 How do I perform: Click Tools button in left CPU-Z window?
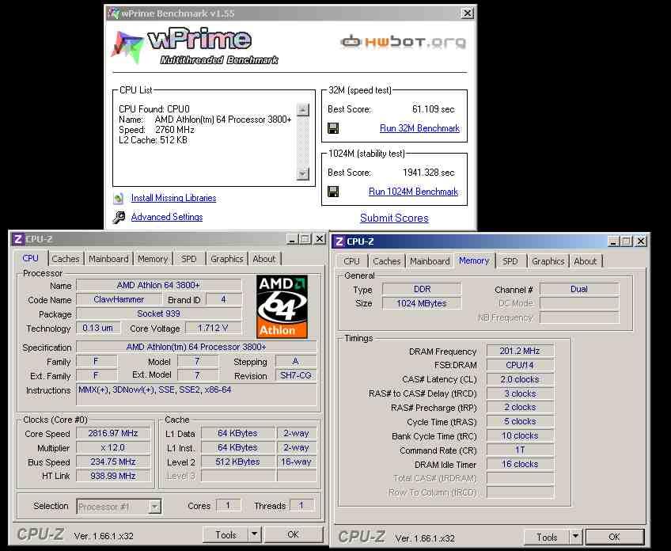(226, 534)
